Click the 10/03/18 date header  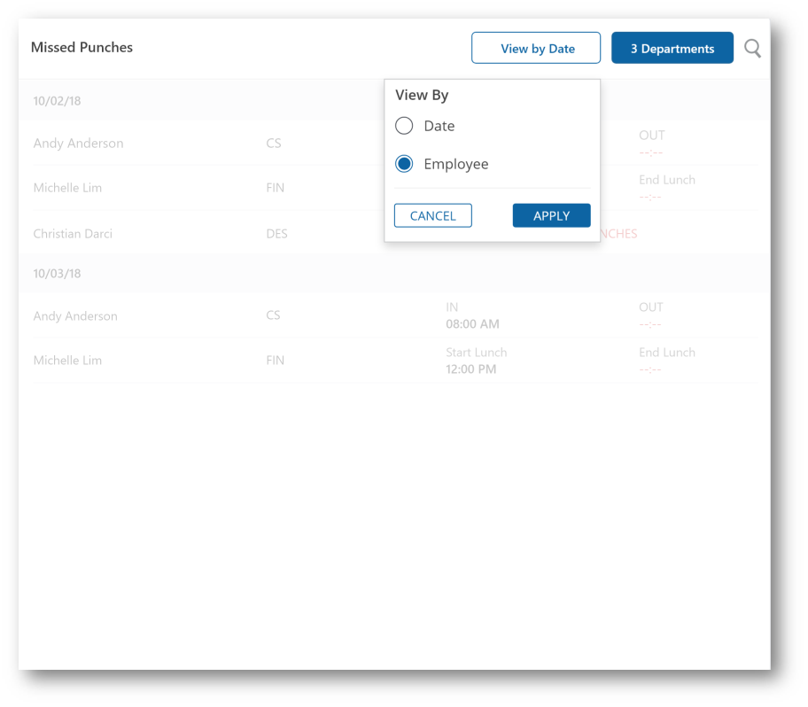tap(57, 274)
